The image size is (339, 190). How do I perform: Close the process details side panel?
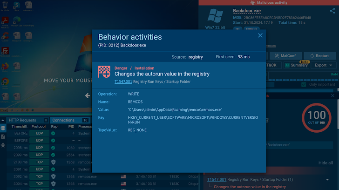tap(332, 95)
